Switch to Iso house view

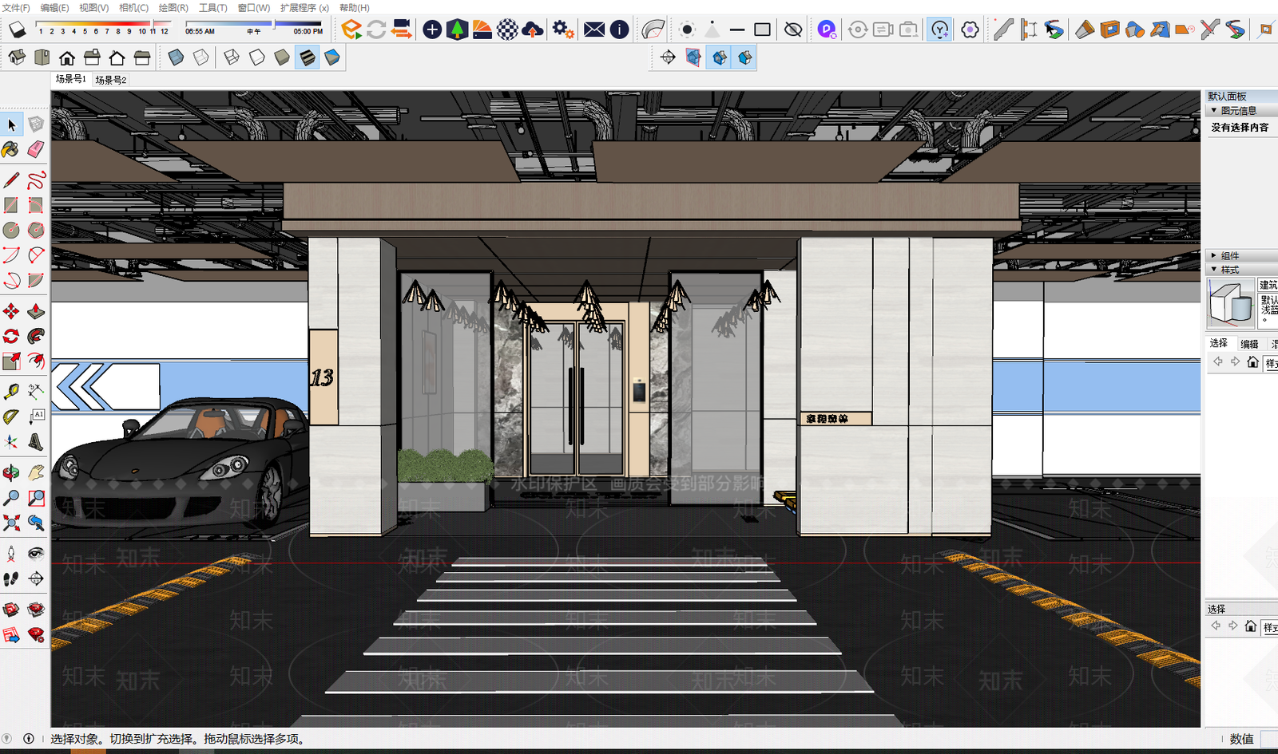[x=17, y=57]
